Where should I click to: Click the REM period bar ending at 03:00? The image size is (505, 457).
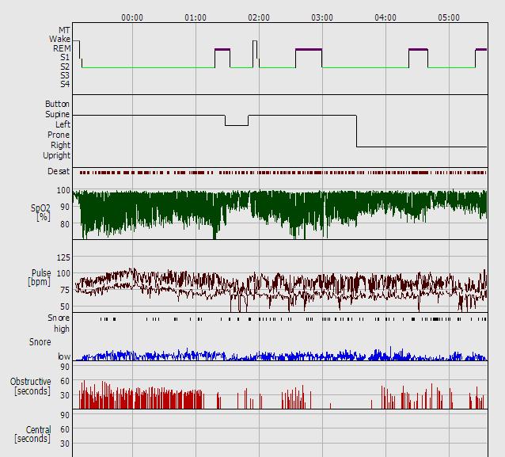(309, 50)
